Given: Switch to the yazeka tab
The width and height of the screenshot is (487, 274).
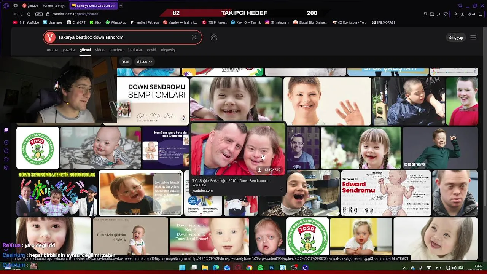Looking at the screenshot, I should point(69,50).
